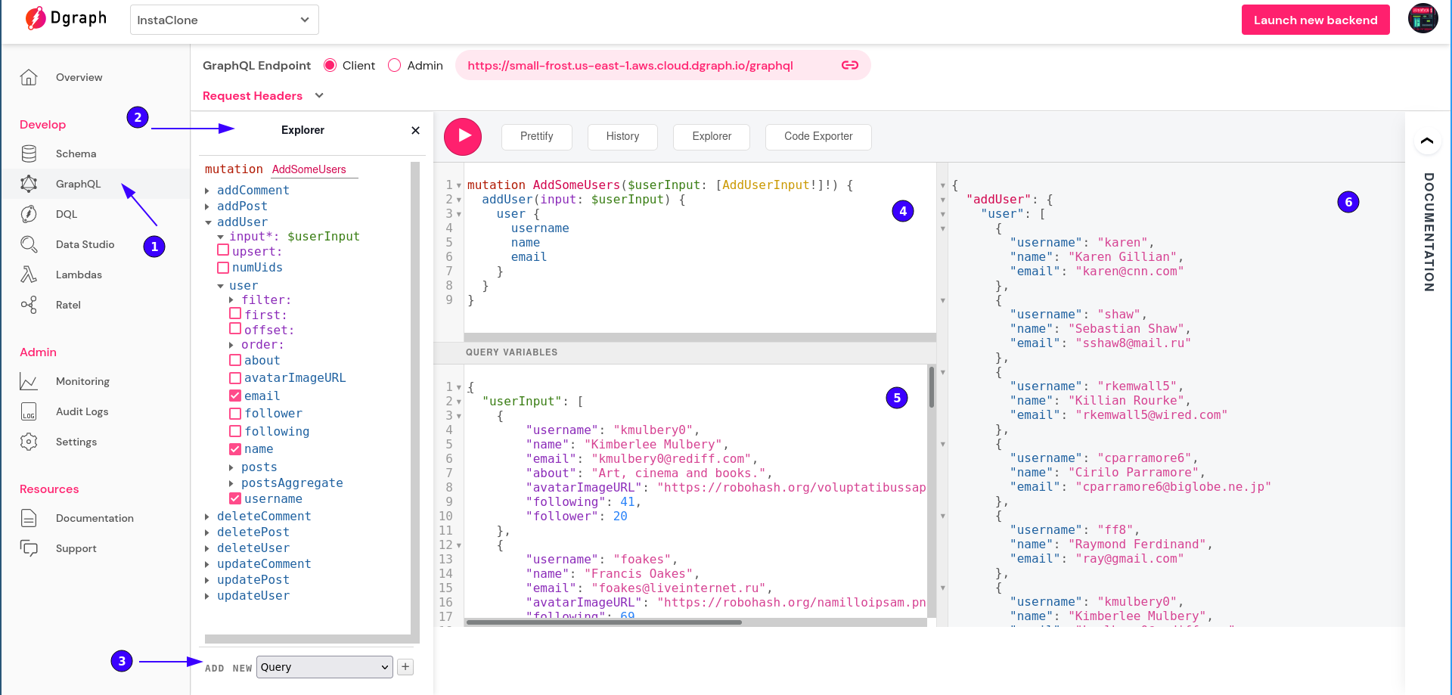The image size is (1452, 695).
Task: Check the follower field checkbox
Action: click(235, 414)
